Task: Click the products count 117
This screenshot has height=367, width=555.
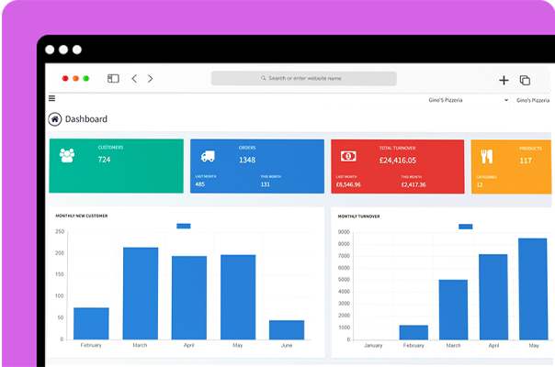Action: click(x=526, y=161)
